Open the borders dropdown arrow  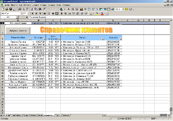(94, 14)
